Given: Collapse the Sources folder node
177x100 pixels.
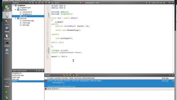Looking at the screenshot, I should click(x=15, y=18).
